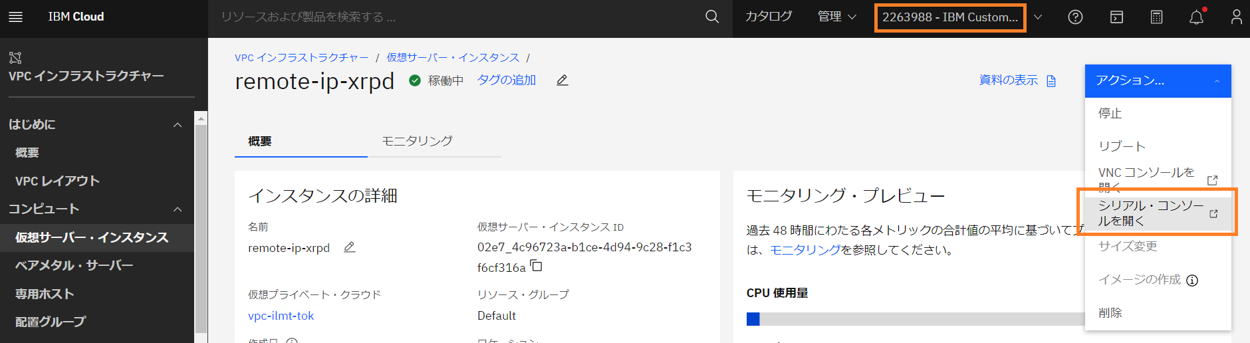Click the edit tags pencil icon
This screenshot has height=343, width=1250.
(x=562, y=80)
